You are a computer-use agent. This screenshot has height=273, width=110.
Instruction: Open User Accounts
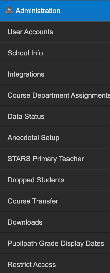click(55, 32)
